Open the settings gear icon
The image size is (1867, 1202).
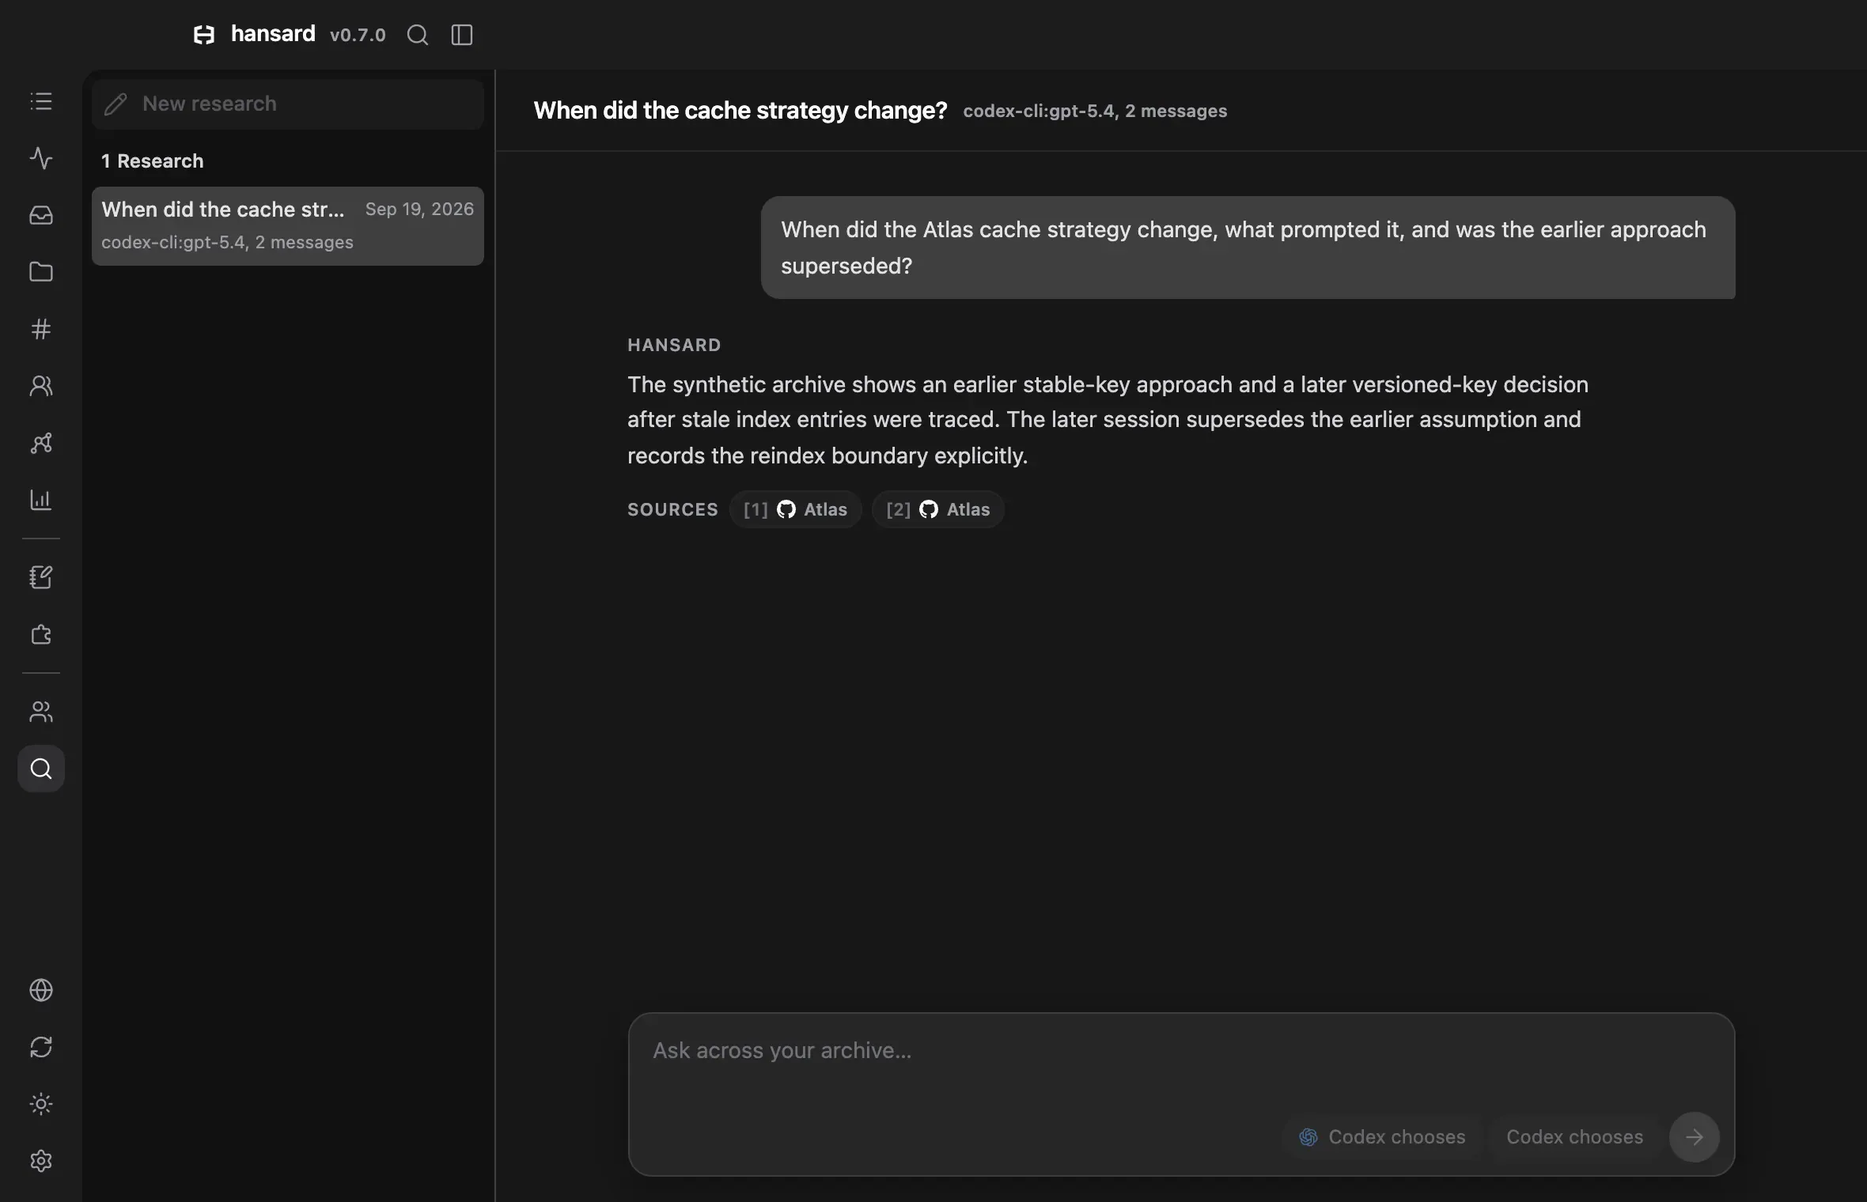[x=41, y=1161]
